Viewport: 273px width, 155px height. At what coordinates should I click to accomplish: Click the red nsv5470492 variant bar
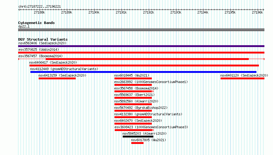pos(133,111)
